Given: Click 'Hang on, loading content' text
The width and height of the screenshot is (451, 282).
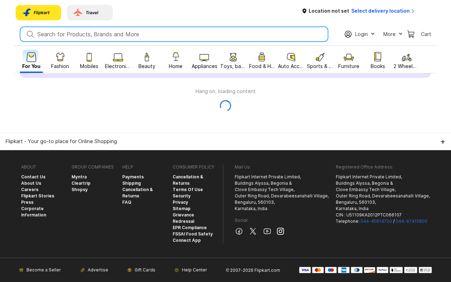Looking at the screenshot, I should [x=225, y=91].
